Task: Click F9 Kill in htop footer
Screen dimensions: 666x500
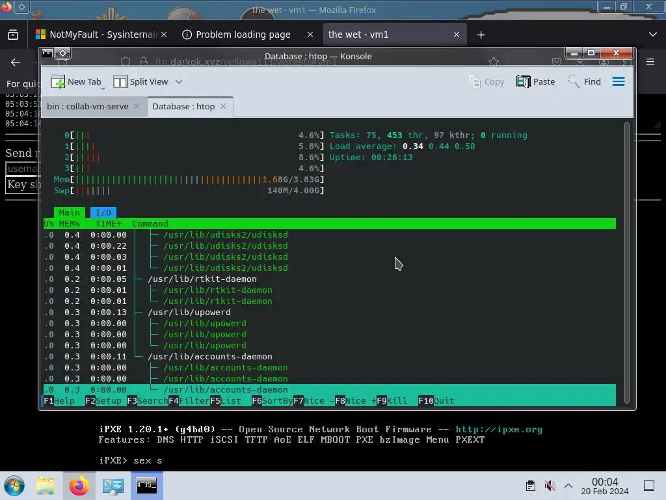Action: [392, 401]
